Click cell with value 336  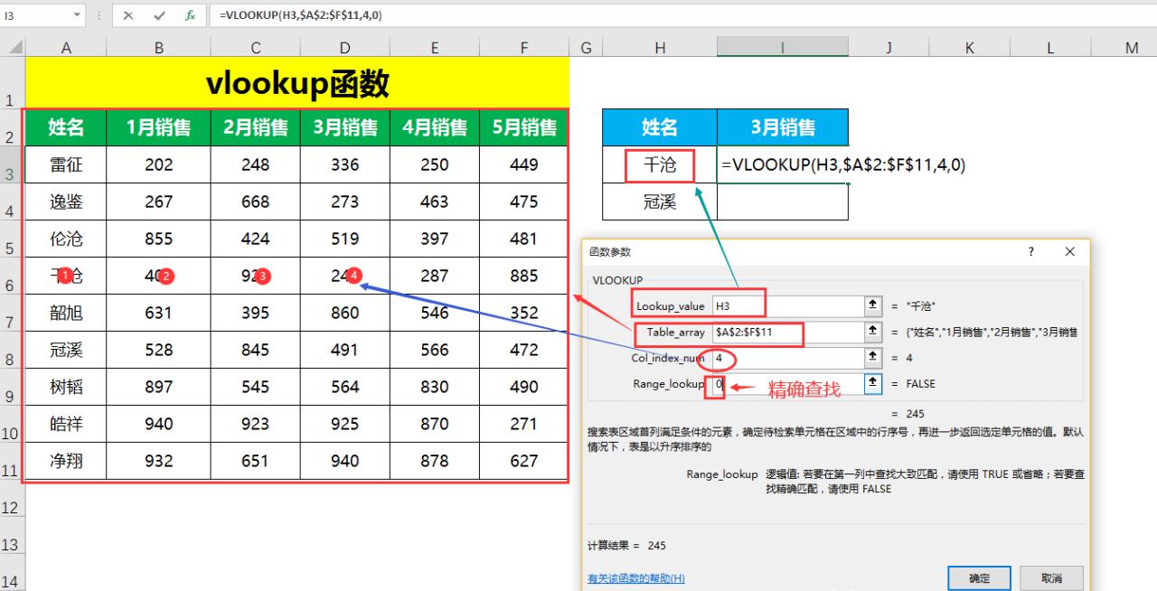coord(344,165)
